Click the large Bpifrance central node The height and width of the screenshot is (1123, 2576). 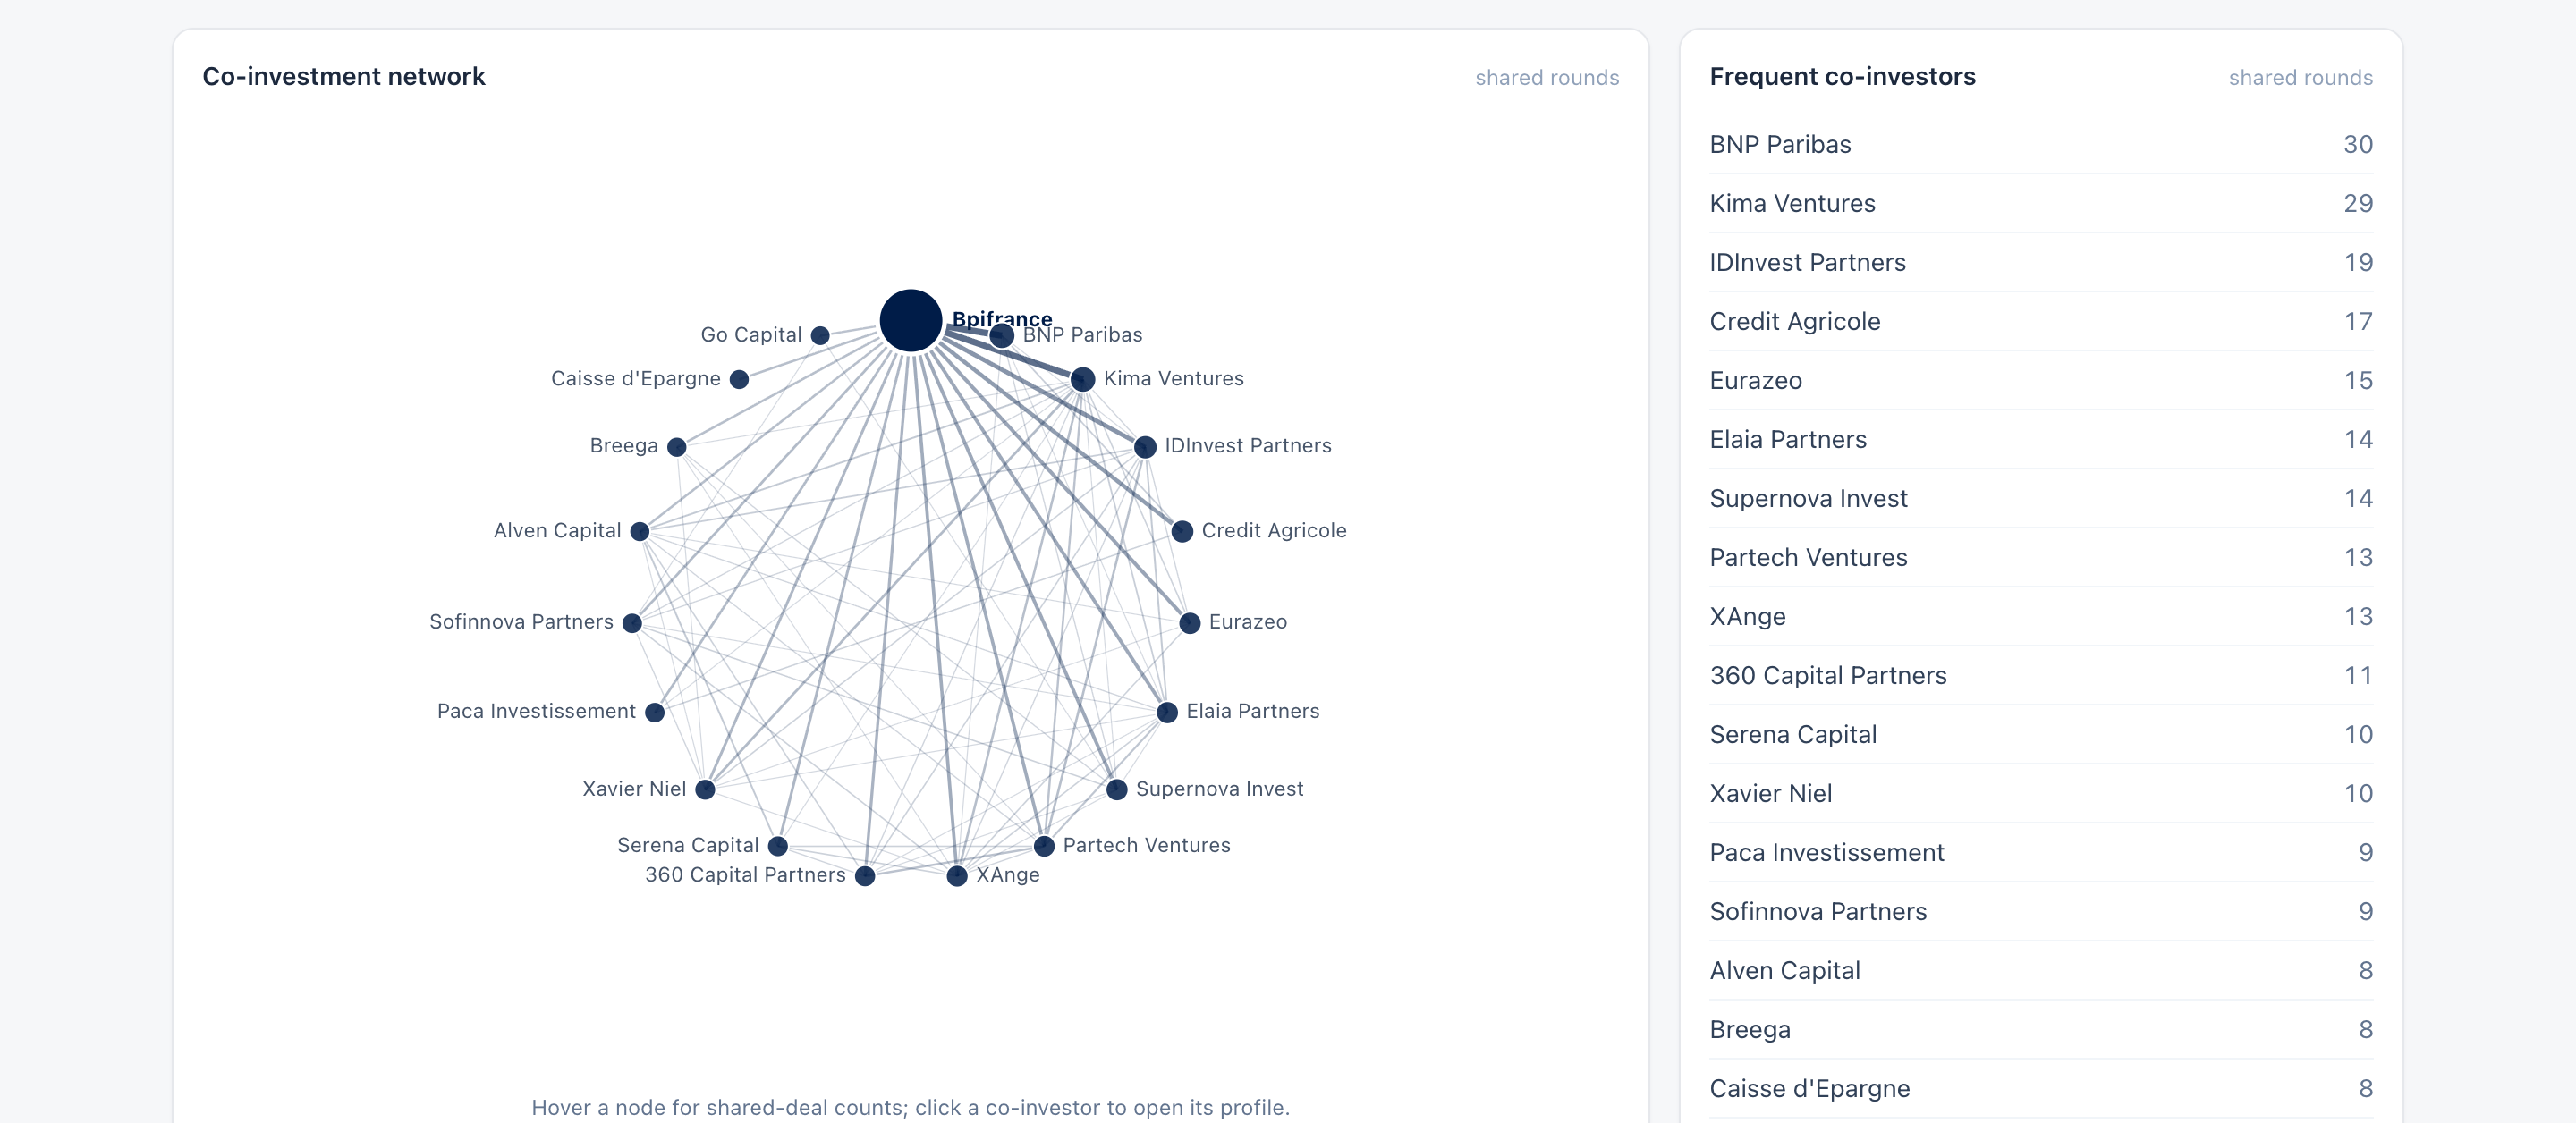click(x=910, y=321)
